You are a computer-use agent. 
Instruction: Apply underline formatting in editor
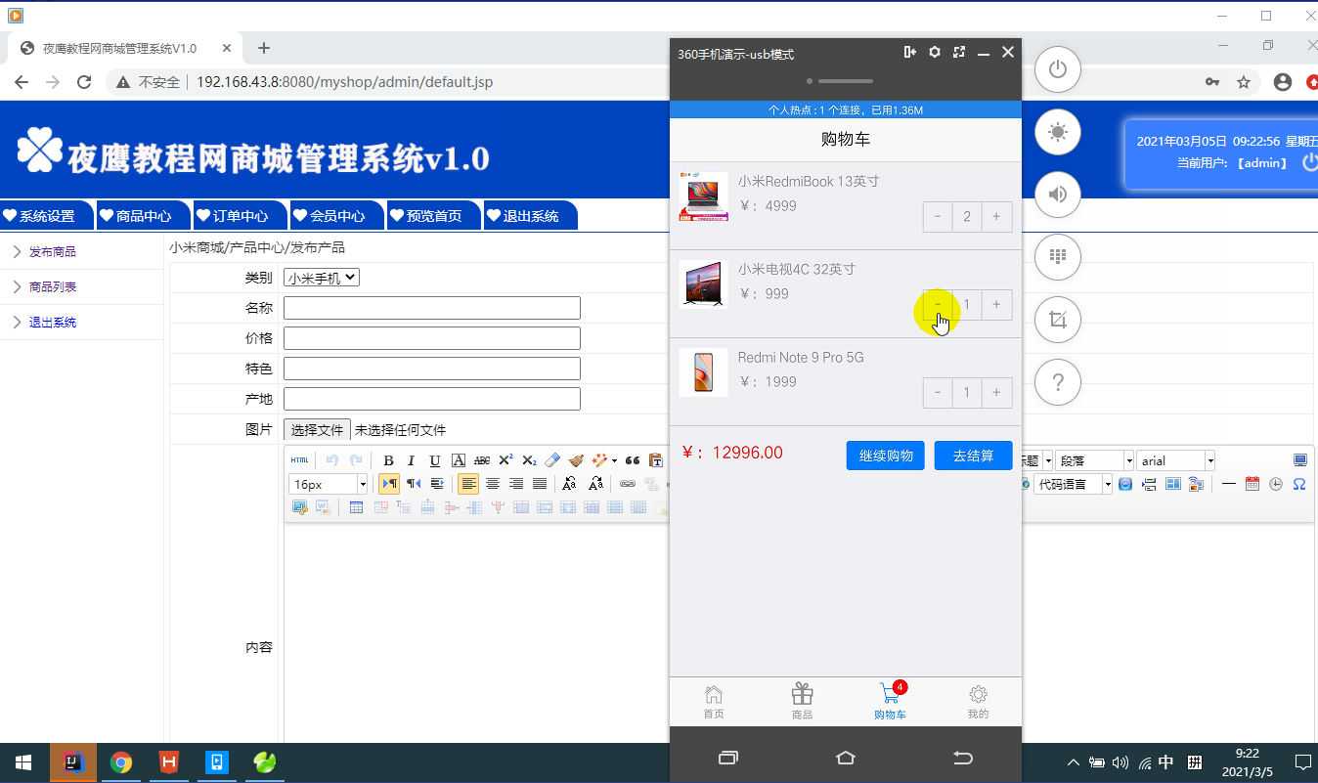pyautogui.click(x=435, y=460)
